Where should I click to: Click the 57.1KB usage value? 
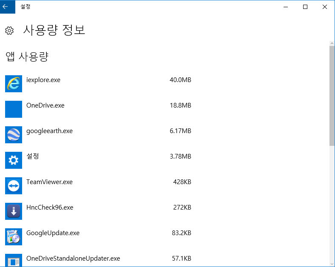pyautogui.click(x=182, y=258)
